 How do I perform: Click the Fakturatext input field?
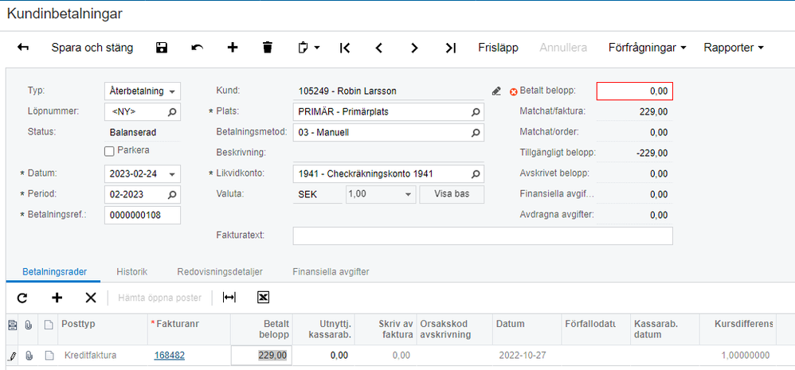[x=483, y=236]
